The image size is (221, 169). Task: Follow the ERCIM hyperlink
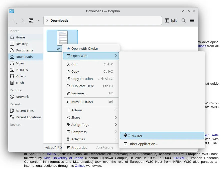coord(179,158)
